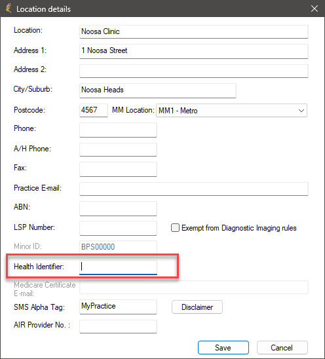Screen dimensions: 325x359
Task: Click the LSP Number field
Action: tap(118, 228)
